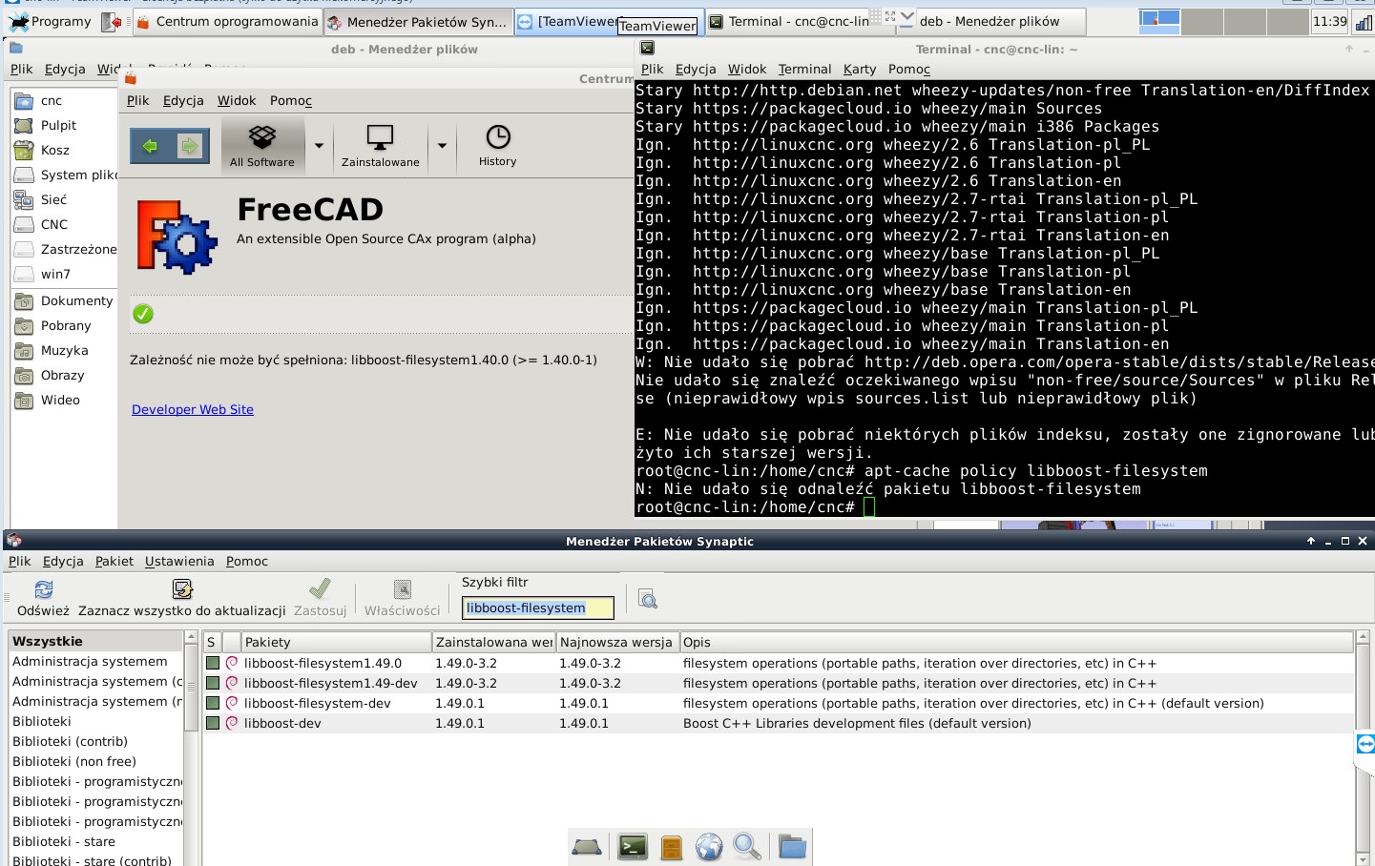Open the file cabinet dock icon
Screen dimensions: 1375x866
click(x=671, y=847)
